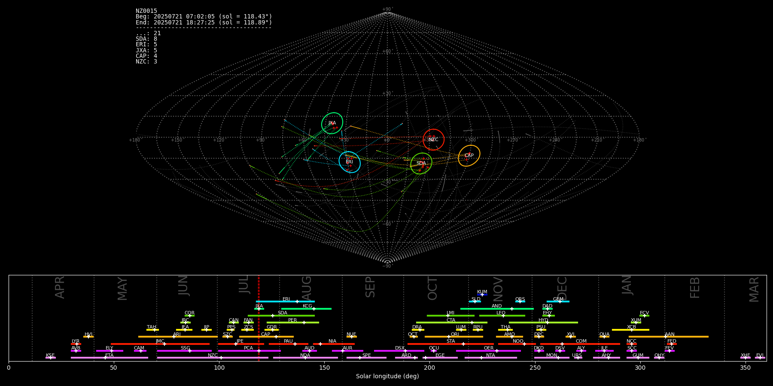Click the TAH shower label in timeline

[152, 327]
